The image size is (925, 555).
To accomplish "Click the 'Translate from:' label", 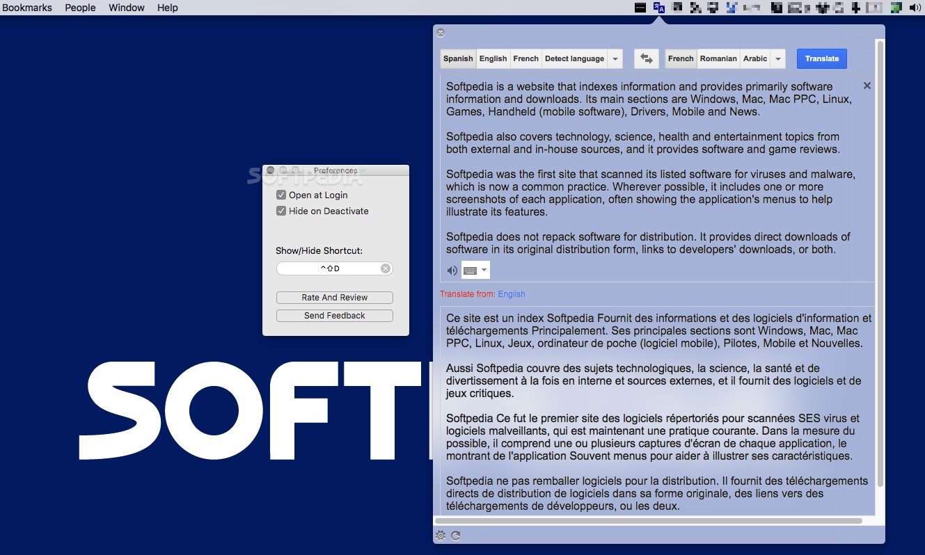I will click(x=468, y=294).
